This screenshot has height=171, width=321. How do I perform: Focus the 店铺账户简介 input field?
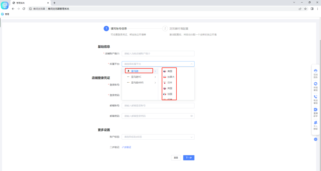(158, 53)
